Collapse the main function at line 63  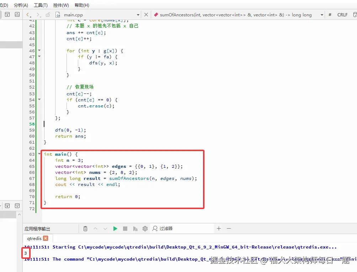(39, 154)
